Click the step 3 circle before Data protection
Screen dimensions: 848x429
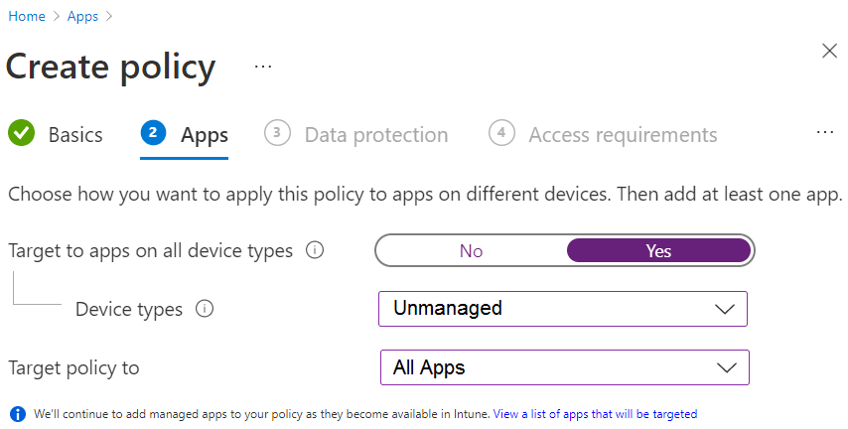tap(277, 133)
